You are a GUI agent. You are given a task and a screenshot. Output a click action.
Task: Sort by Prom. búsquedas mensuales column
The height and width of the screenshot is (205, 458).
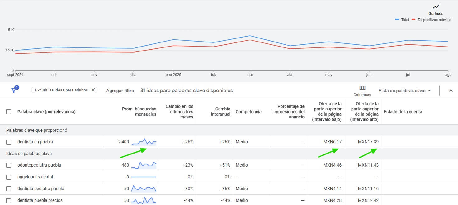point(139,112)
